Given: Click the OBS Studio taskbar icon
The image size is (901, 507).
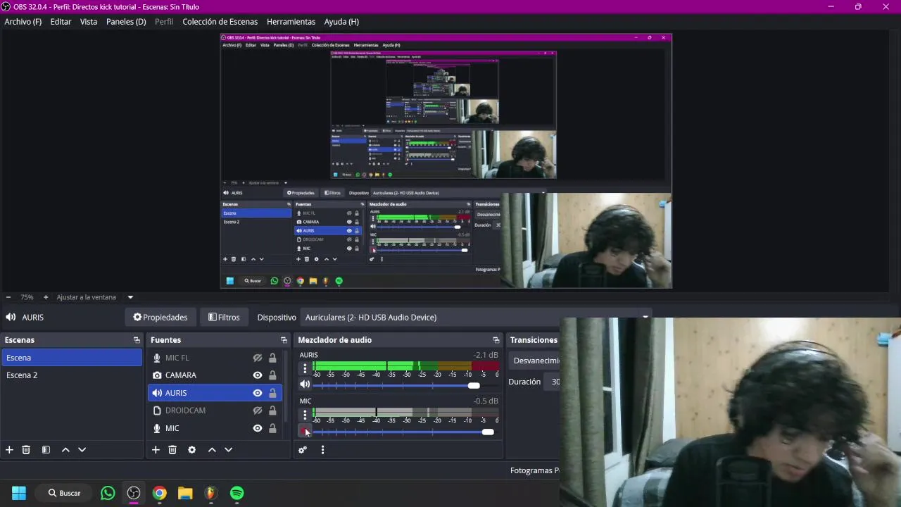Looking at the screenshot, I should coord(134,493).
